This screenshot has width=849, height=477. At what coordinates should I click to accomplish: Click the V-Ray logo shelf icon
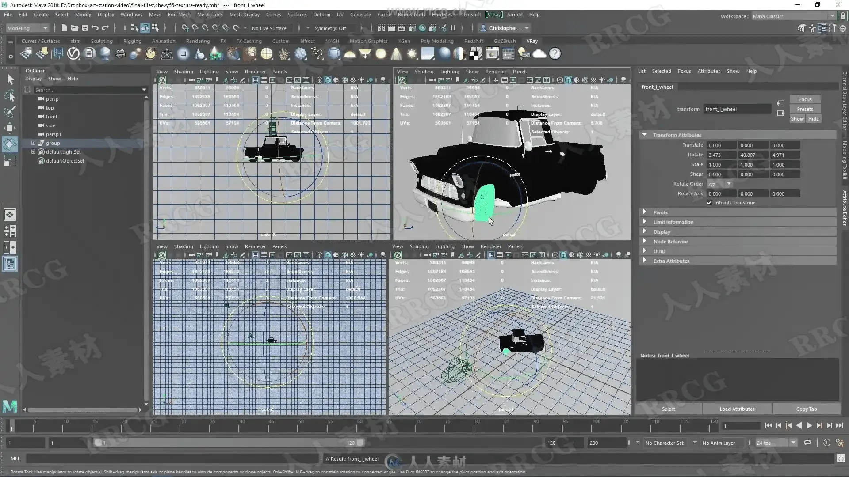(x=73, y=54)
